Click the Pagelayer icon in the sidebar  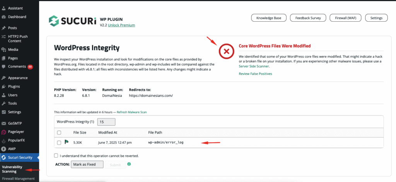pyautogui.click(x=3, y=132)
